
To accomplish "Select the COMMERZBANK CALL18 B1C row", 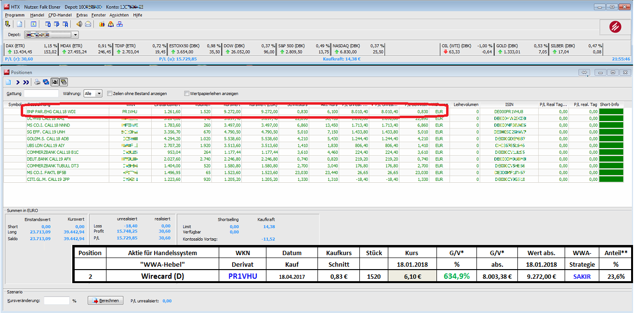I will [314, 152].
